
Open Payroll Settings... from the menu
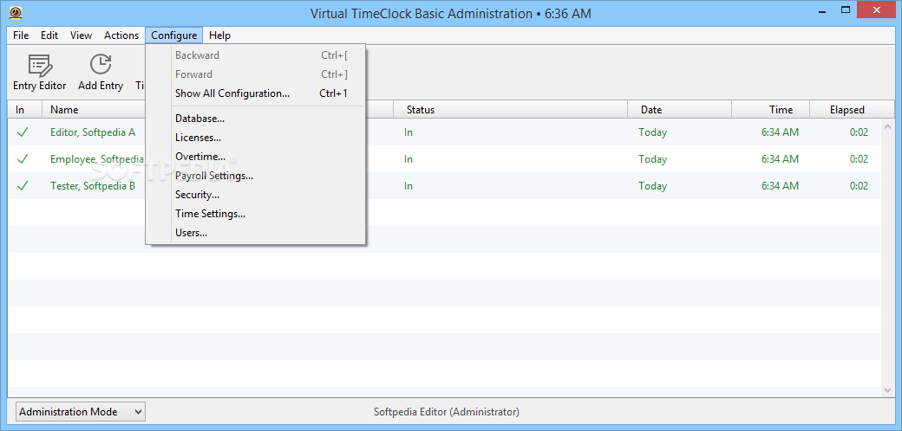256,176
